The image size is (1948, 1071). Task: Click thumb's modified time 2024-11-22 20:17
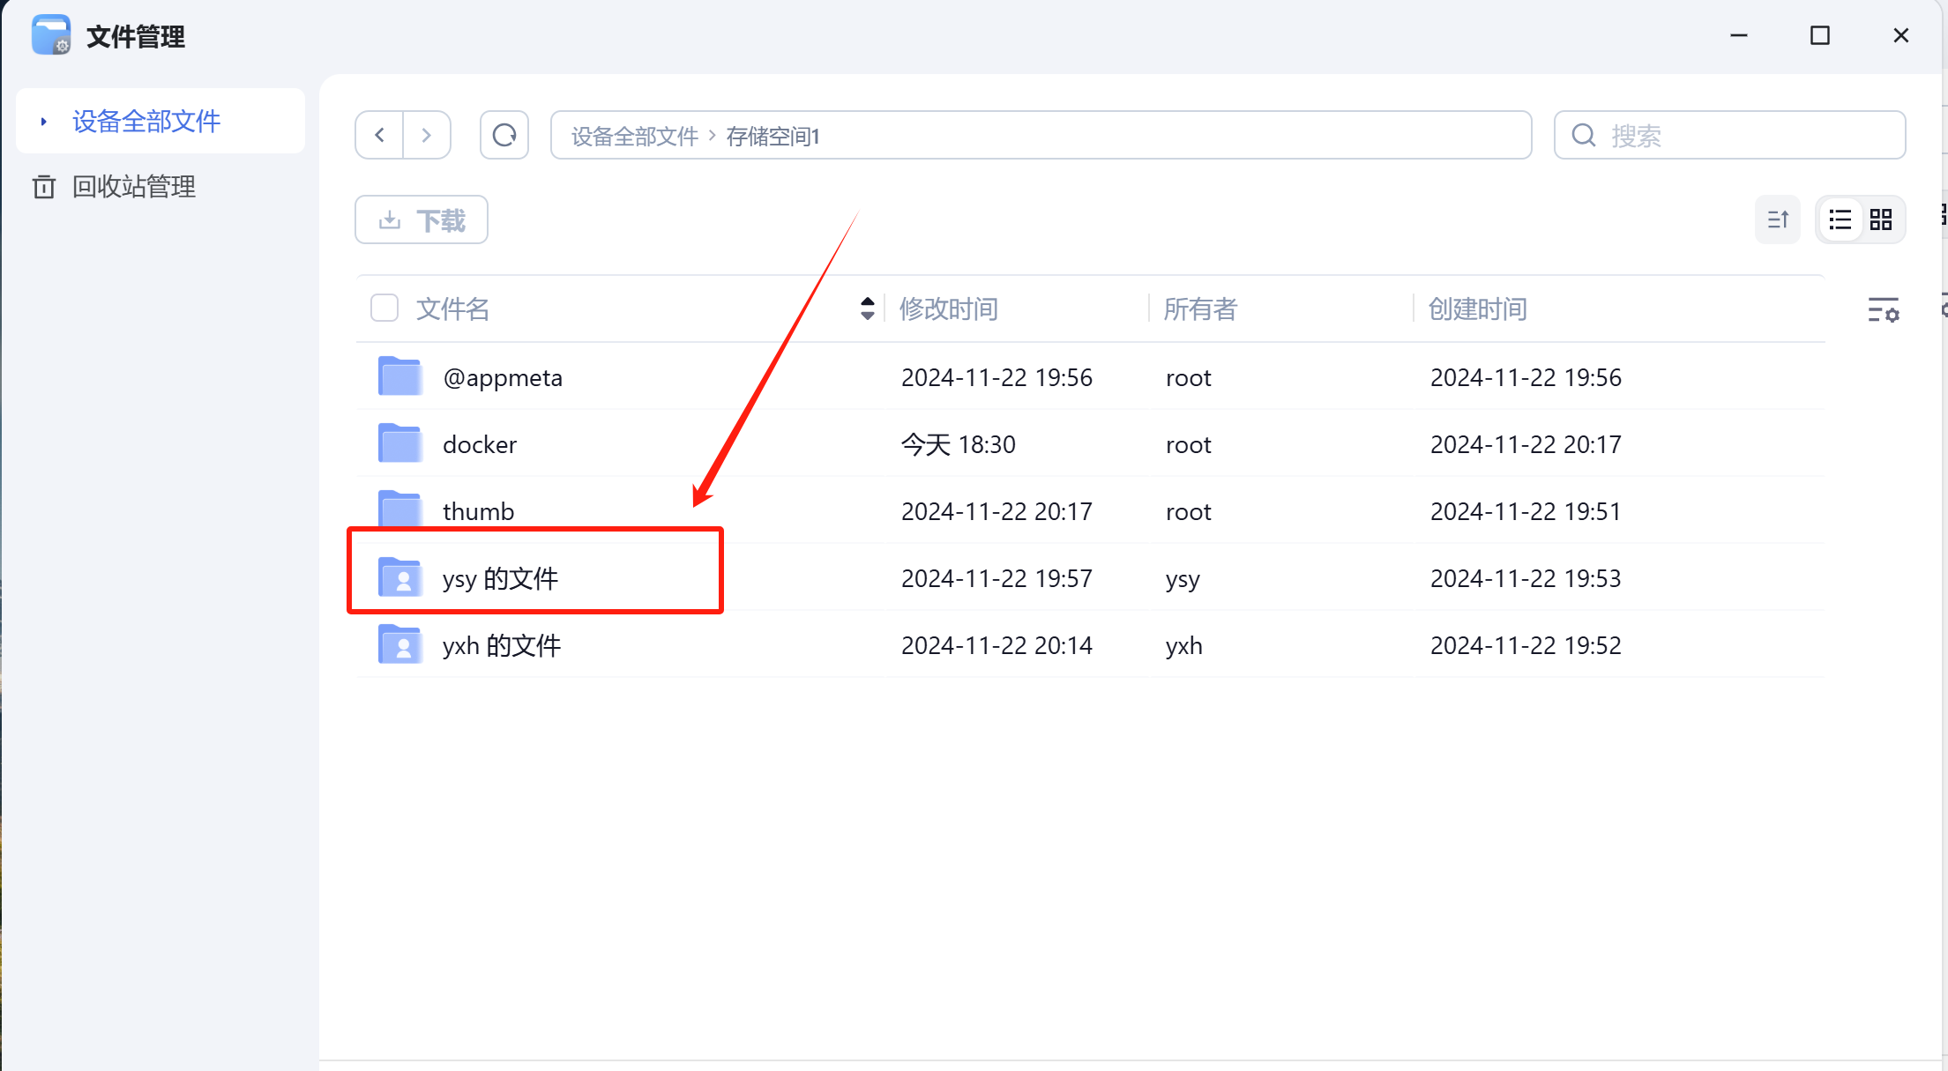(x=996, y=511)
